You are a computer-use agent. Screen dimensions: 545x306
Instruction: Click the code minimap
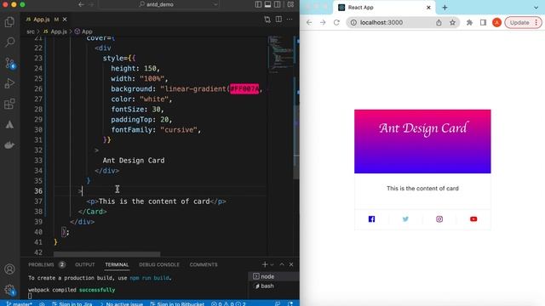280,54
